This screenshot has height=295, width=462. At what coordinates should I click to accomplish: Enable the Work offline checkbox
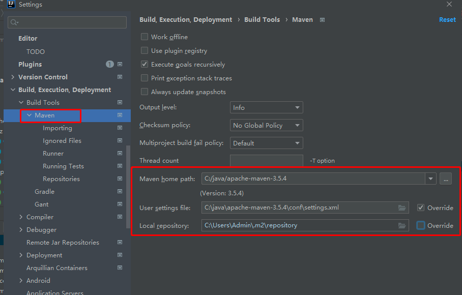coord(145,37)
